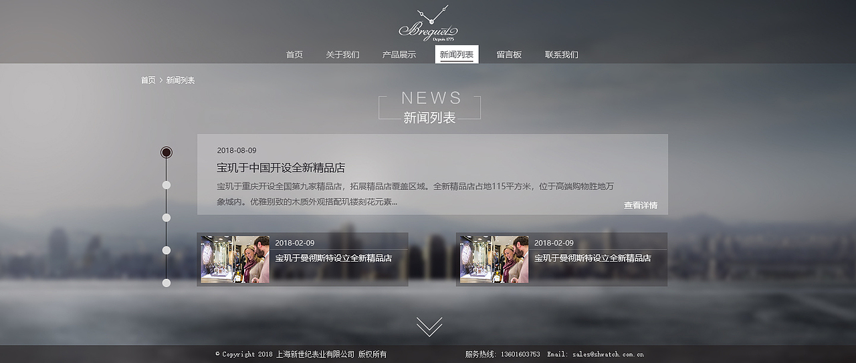Click the email sales@shwatch.com.cn
This screenshot has height=363, width=856.
click(x=607, y=354)
